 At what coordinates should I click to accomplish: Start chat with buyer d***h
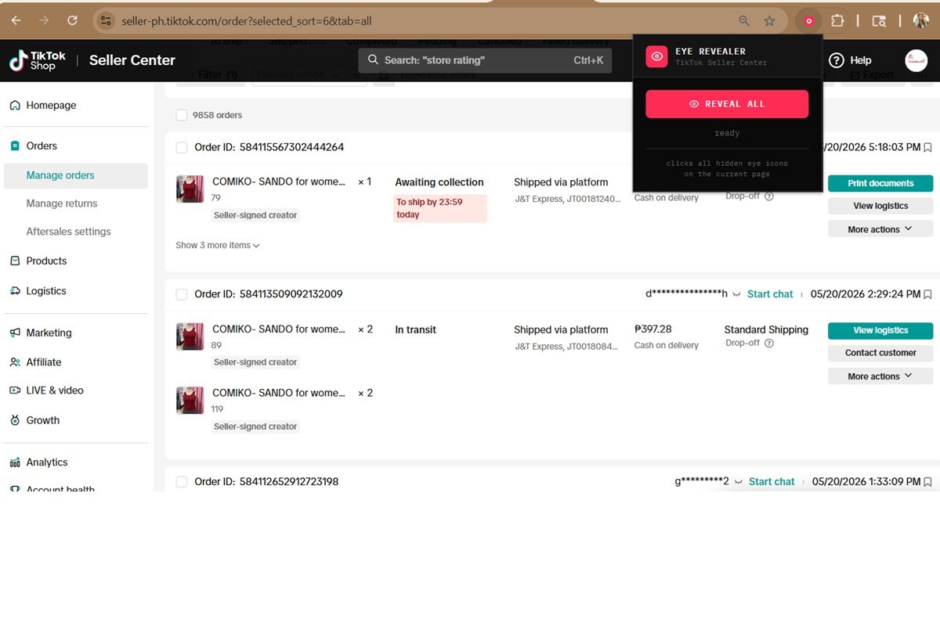(x=770, y=294)
